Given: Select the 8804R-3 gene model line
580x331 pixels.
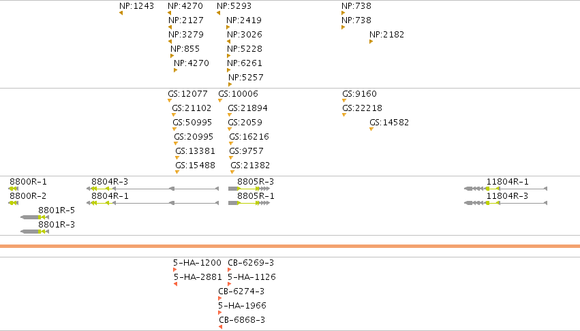Looking at the screenshot, I should 153,189.
